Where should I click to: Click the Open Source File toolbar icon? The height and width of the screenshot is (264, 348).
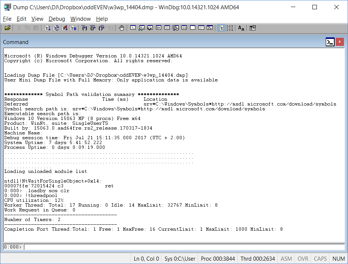[7, 28]
